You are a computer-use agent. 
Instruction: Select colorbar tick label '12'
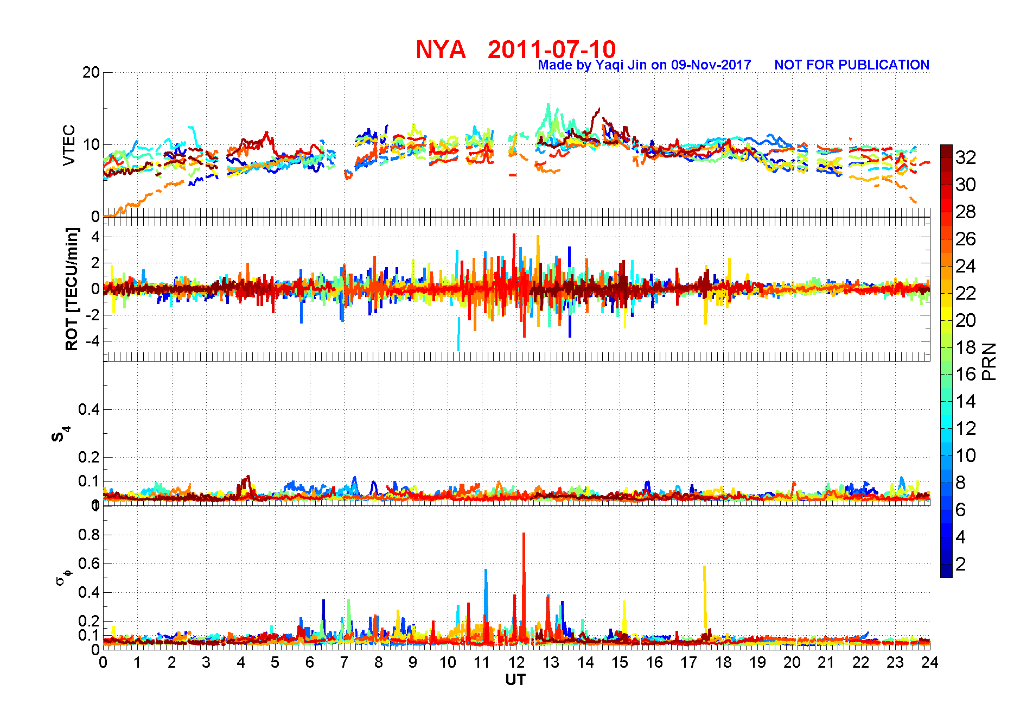pyautogui.click(x=966, y=428)
